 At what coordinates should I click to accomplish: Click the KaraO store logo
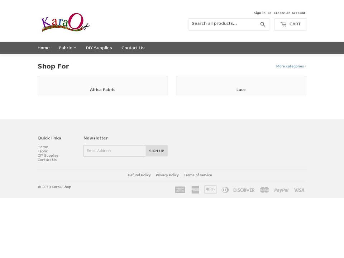click(x=65, y=22)
